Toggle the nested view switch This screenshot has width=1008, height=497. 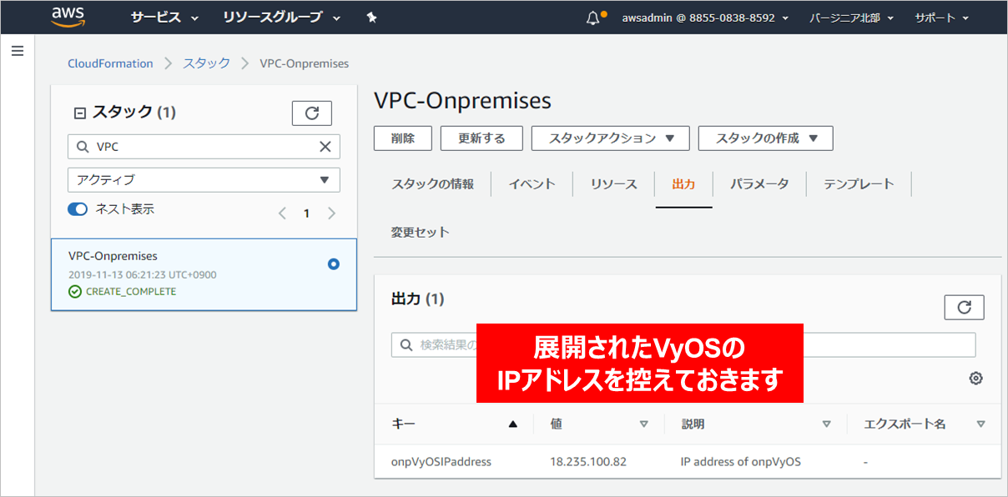click(x=78, y=209)
